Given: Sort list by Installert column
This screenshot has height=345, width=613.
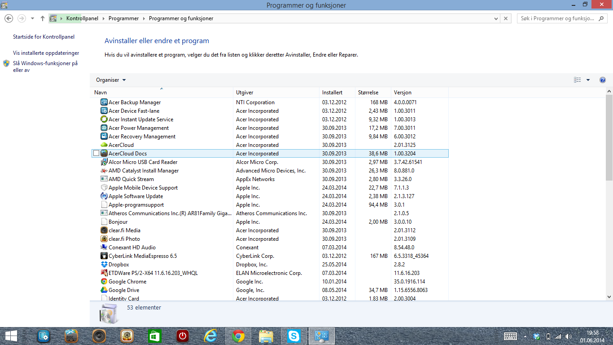Looking at the screenshot, I should [x=337, y=93].
